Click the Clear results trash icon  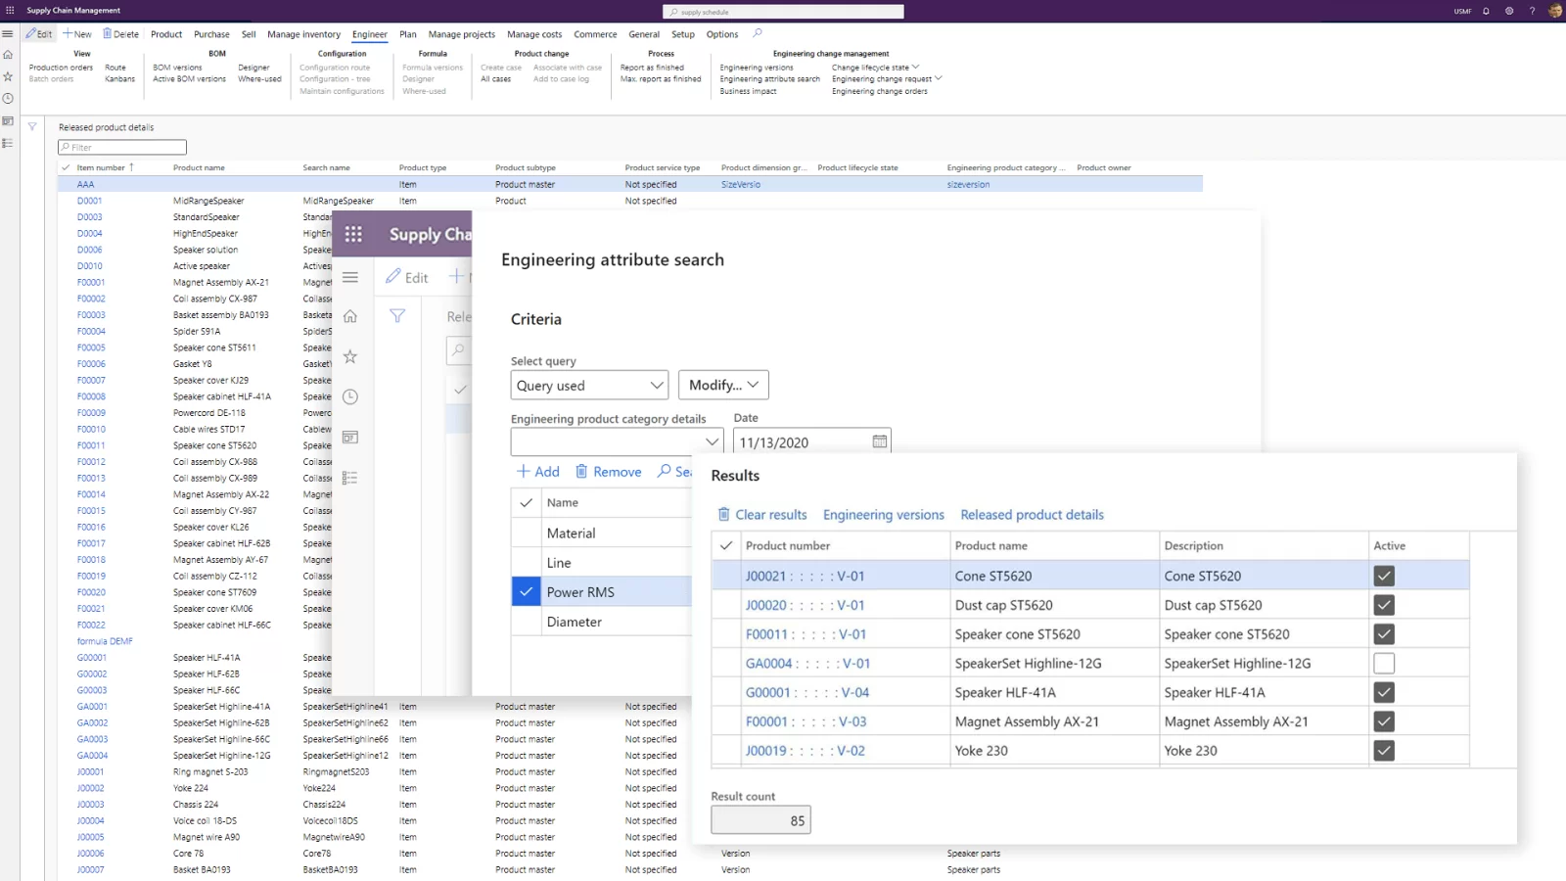(x=724, y=515)
